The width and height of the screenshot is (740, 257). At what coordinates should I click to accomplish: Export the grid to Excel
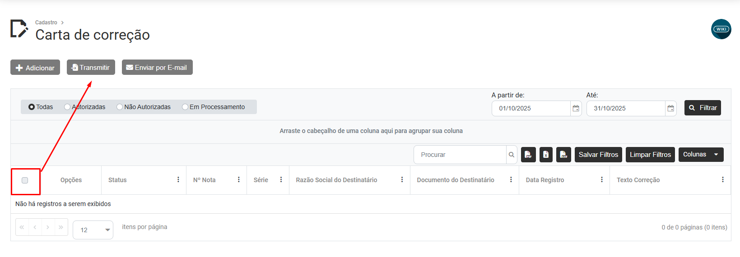coord(546,155)
